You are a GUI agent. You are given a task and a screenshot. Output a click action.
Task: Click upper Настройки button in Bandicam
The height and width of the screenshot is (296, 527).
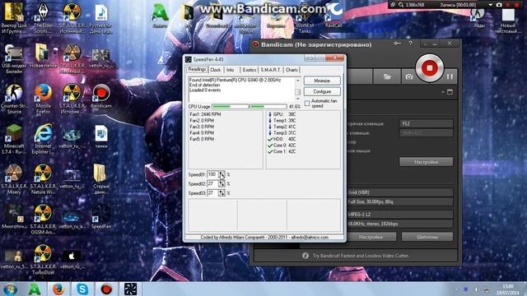pos(426,162)
